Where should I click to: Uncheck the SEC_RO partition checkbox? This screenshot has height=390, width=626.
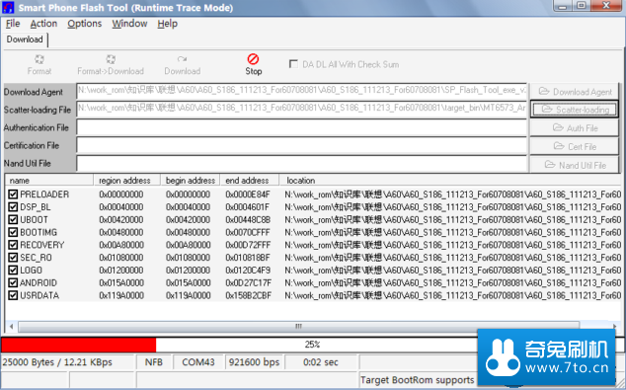pos(13,258)
